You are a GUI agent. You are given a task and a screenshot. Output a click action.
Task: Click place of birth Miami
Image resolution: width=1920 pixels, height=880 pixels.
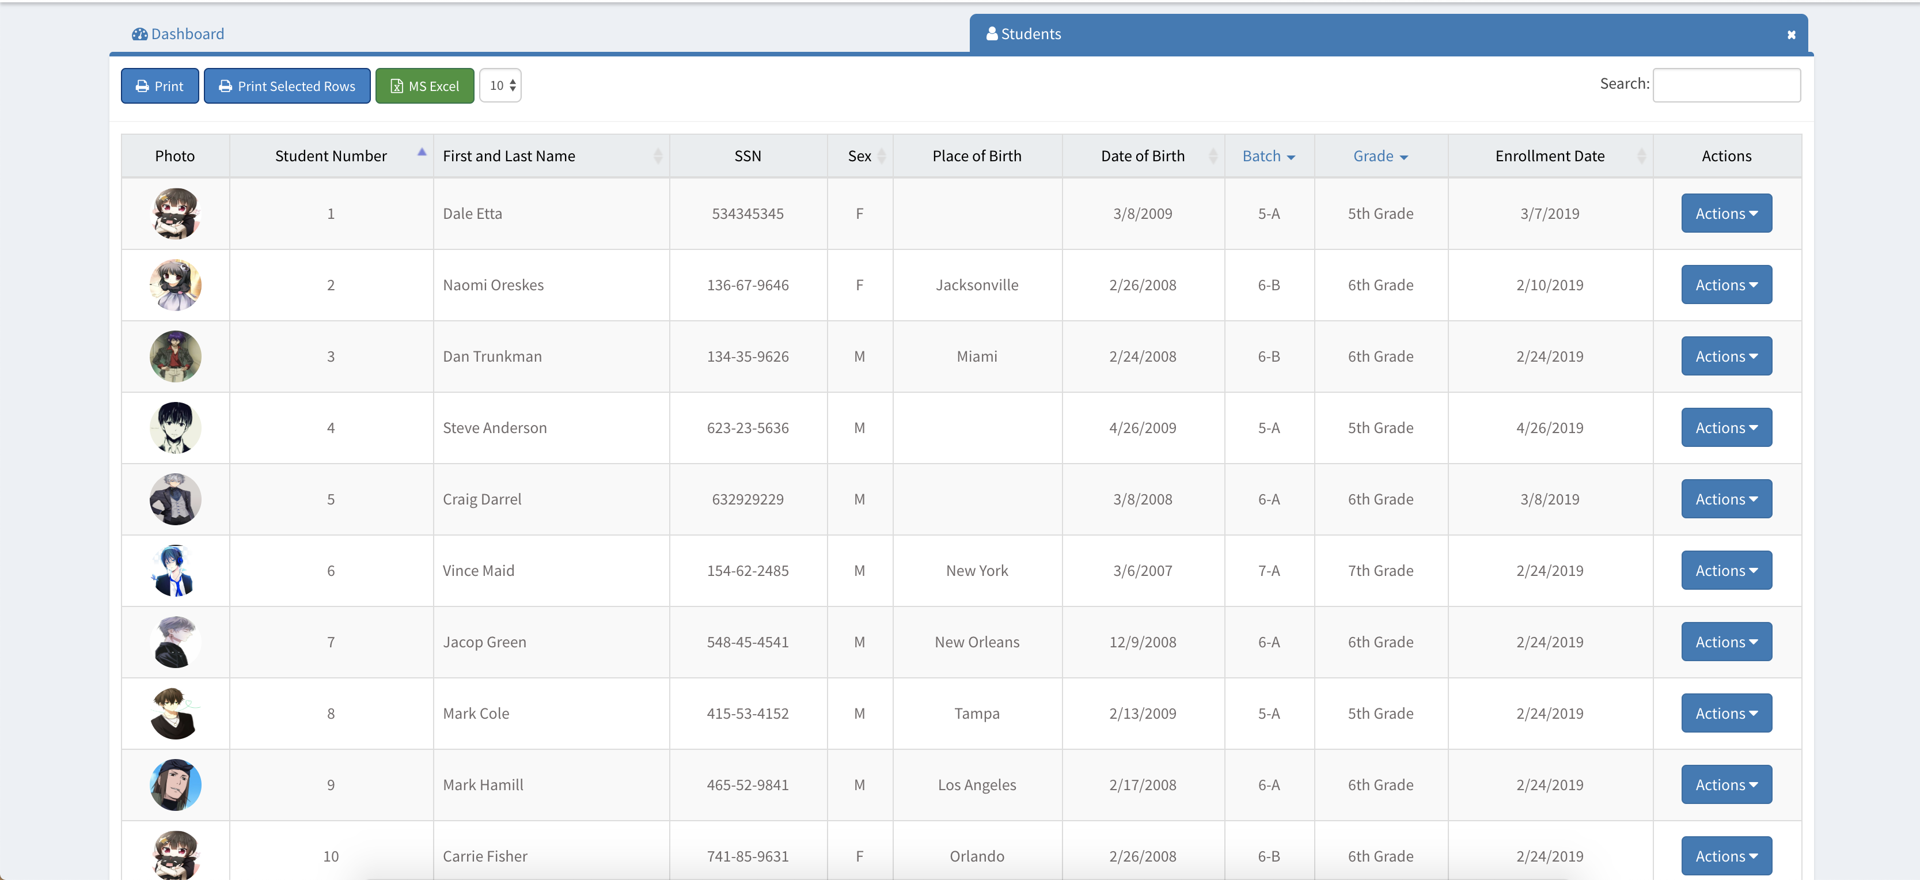coord(977,357)
